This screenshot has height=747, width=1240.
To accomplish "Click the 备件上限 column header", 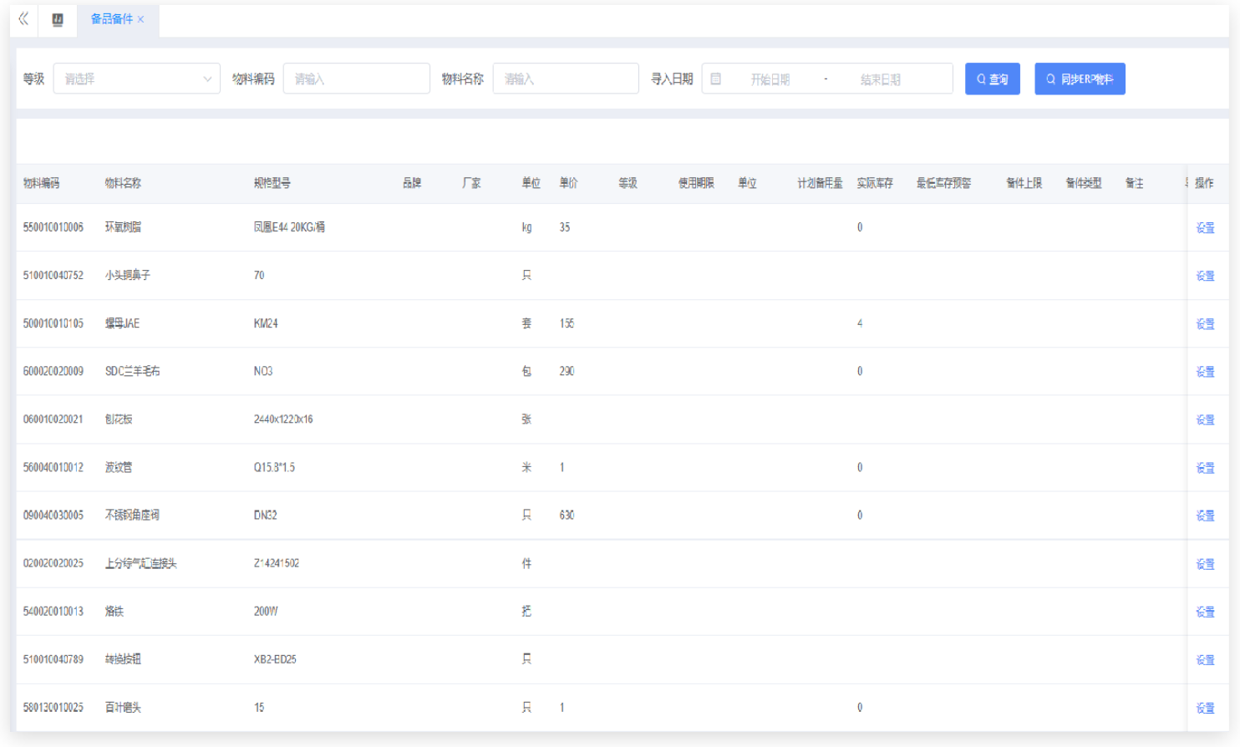I will tap(1024, 183).
